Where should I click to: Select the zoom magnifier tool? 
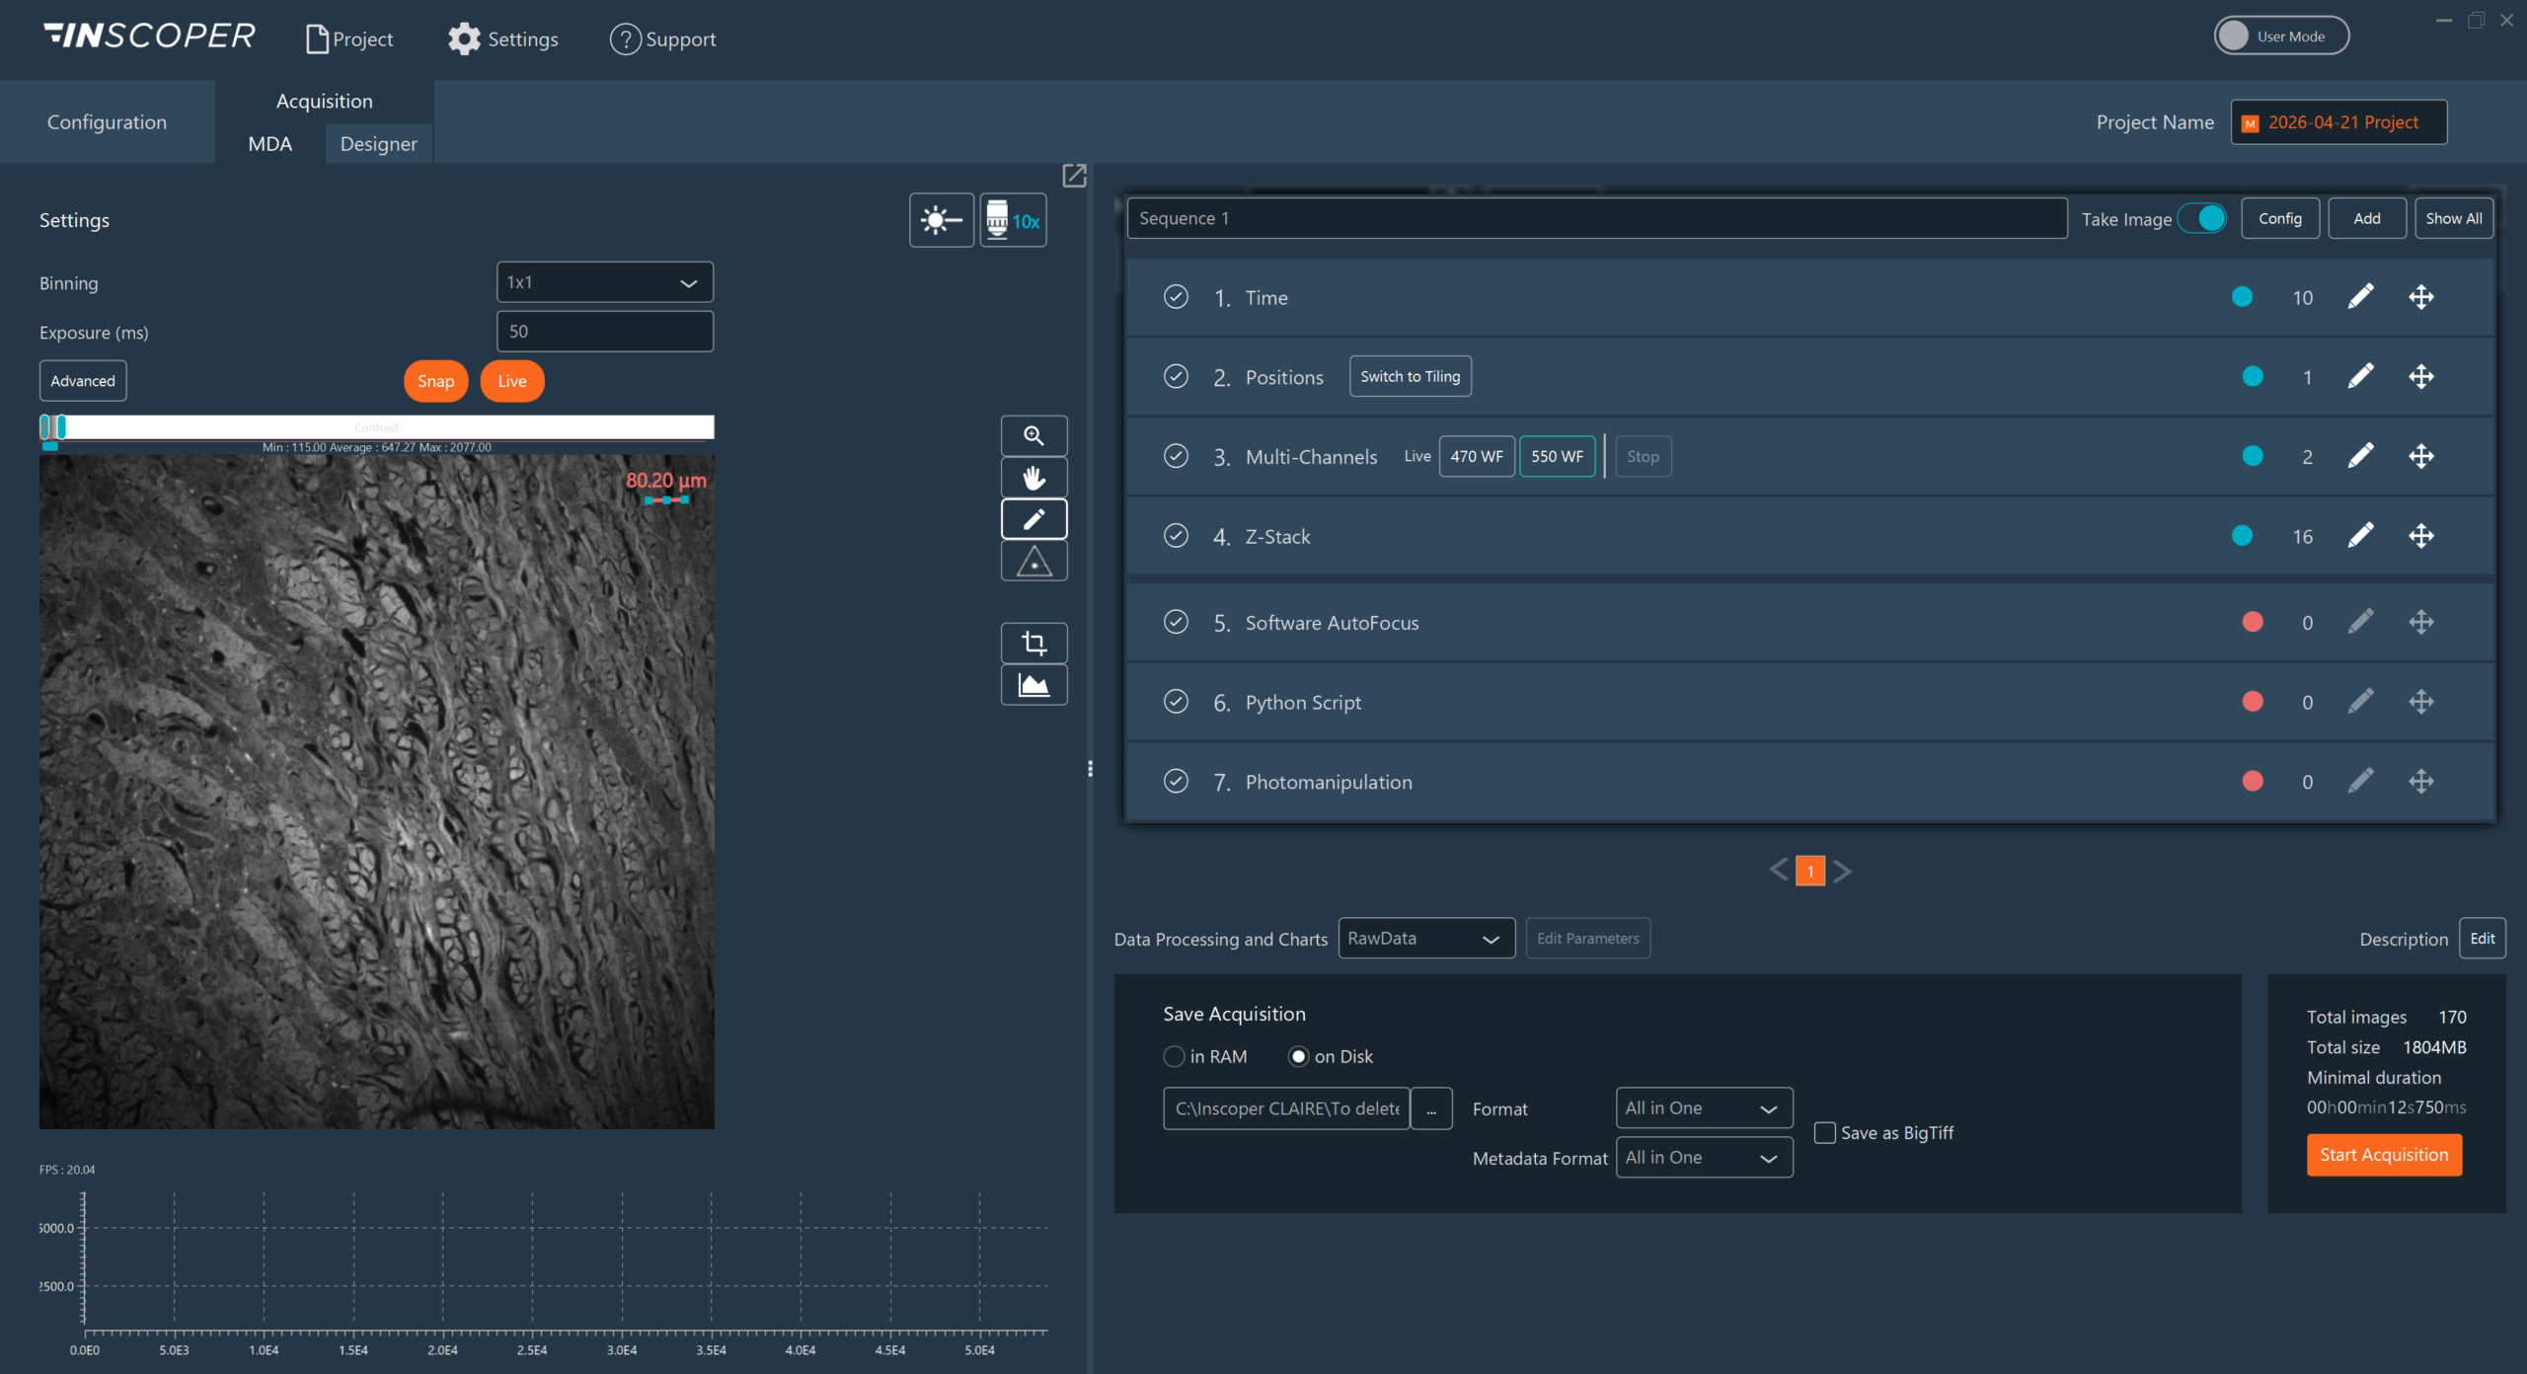(x=1034, y=435)
